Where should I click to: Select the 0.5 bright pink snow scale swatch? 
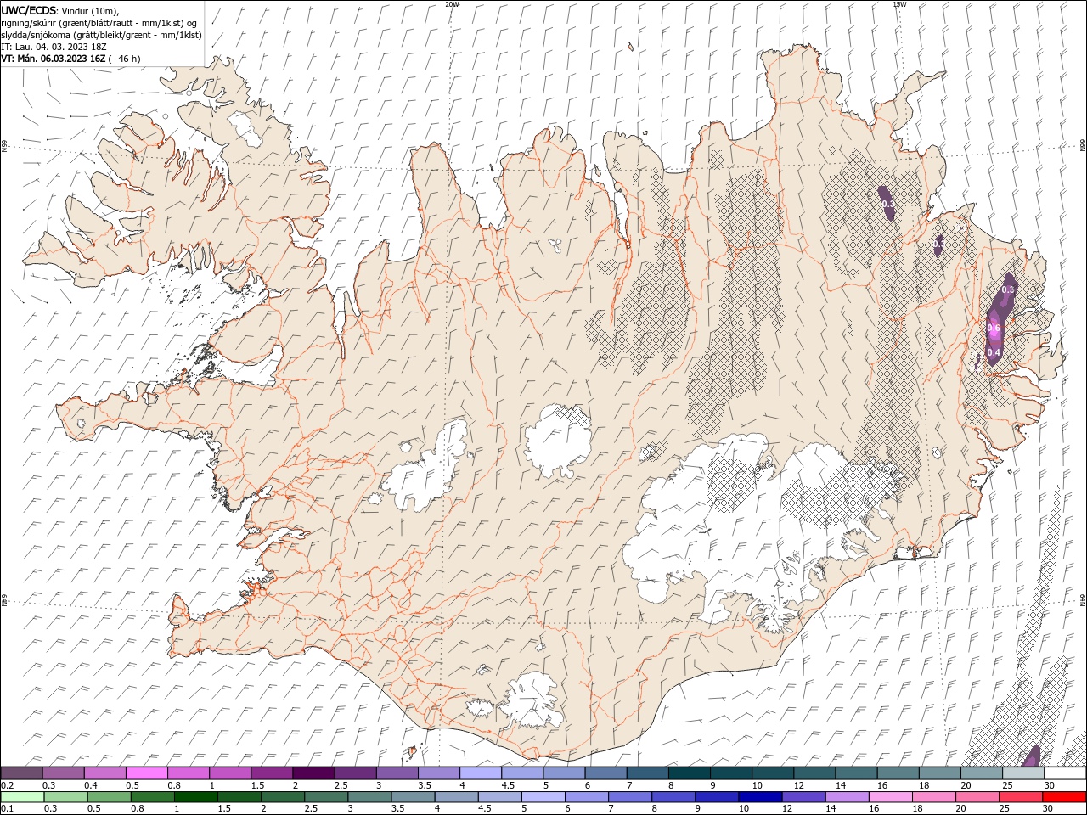[x=146, y=773]
